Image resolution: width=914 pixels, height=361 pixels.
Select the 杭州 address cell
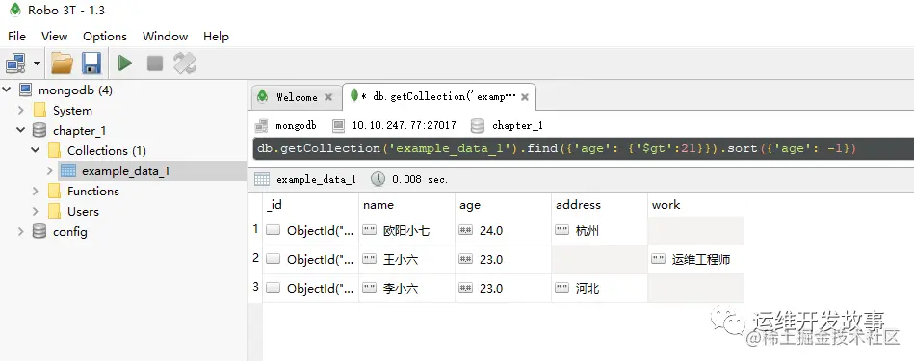599,231
